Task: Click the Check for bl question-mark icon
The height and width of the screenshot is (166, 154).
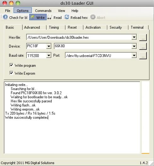Action: [x=5, y=17]
